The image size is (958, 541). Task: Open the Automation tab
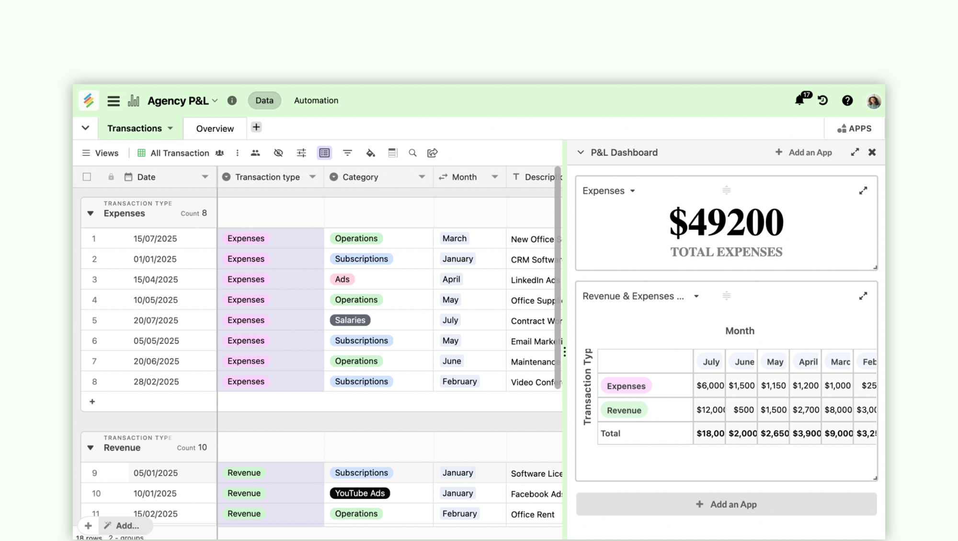[316, 100]
